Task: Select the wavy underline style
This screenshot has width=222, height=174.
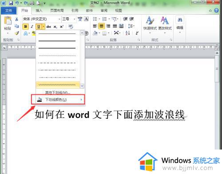Action: click(x=58, y=85)
